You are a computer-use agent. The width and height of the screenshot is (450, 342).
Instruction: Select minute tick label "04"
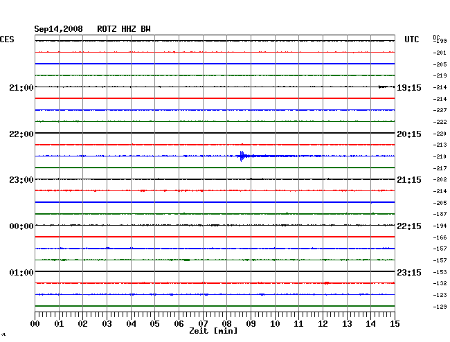click(131, 324)
